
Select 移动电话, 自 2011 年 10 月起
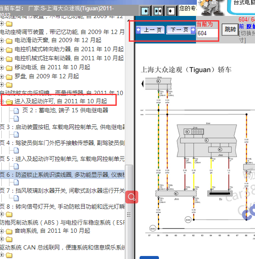coord(52,67)
